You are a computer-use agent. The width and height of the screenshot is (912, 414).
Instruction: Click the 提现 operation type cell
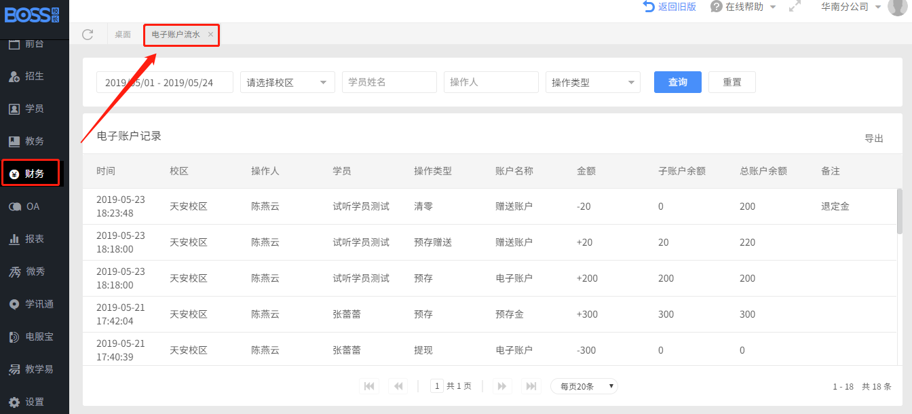tap(423, 350)
